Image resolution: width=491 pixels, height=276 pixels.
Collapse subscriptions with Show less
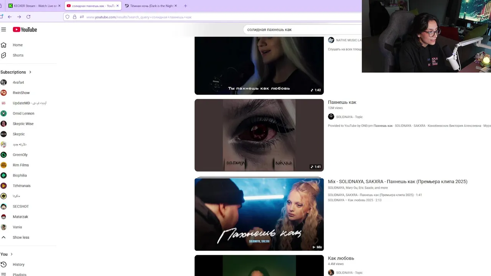click(x=21, y=238)
